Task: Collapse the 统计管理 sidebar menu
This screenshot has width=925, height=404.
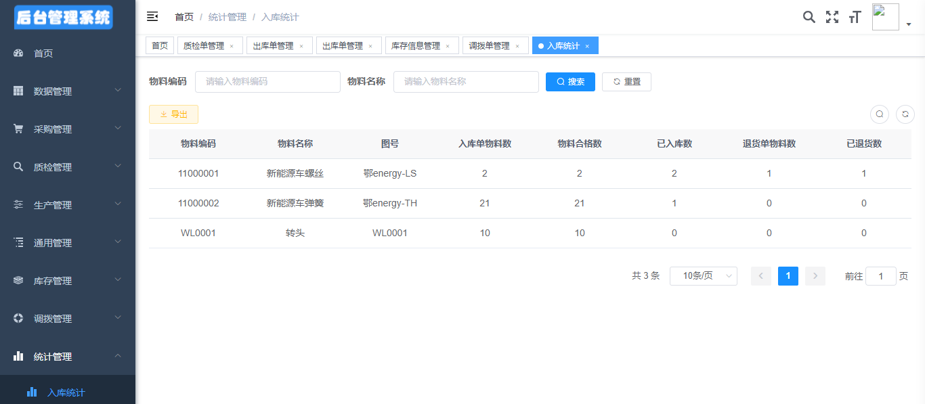Action: pos(68,357)
